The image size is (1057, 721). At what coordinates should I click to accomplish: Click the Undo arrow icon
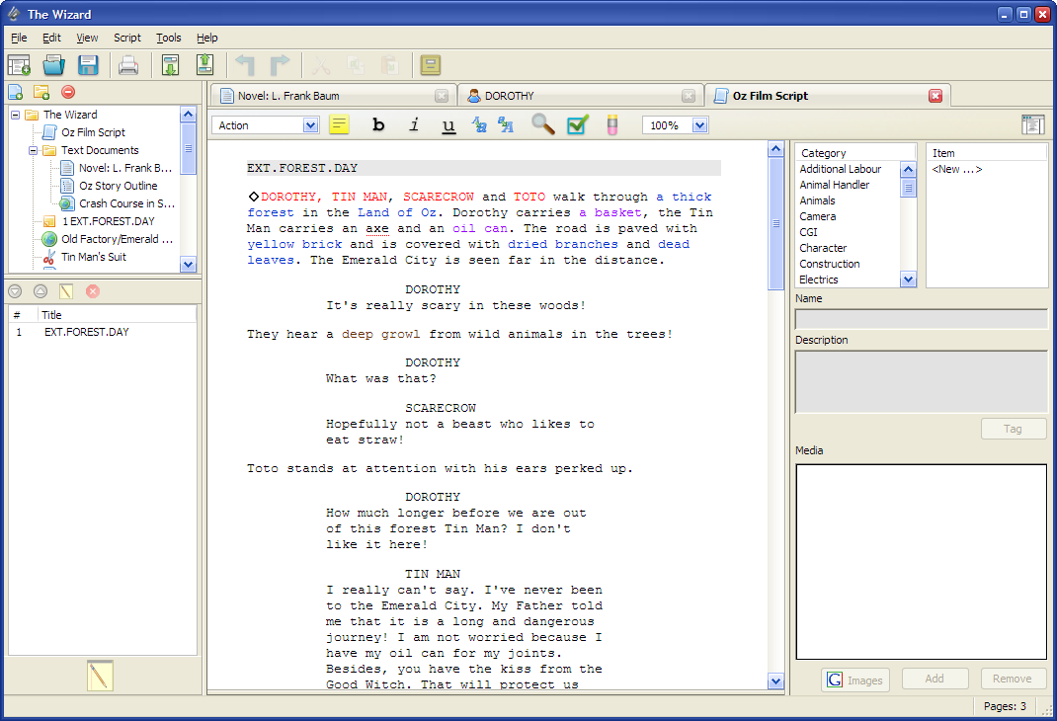click(x=245, y=65)
